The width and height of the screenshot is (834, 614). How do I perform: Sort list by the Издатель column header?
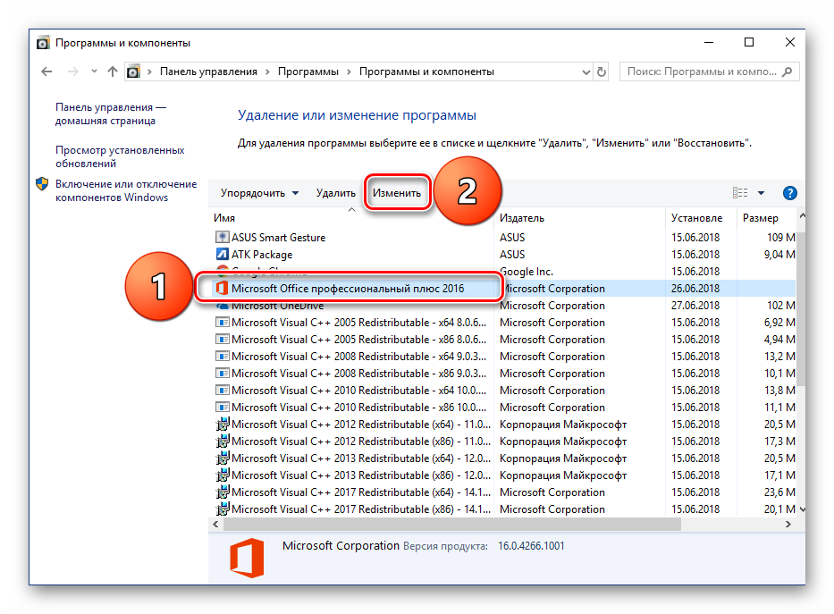click(522, 218)
